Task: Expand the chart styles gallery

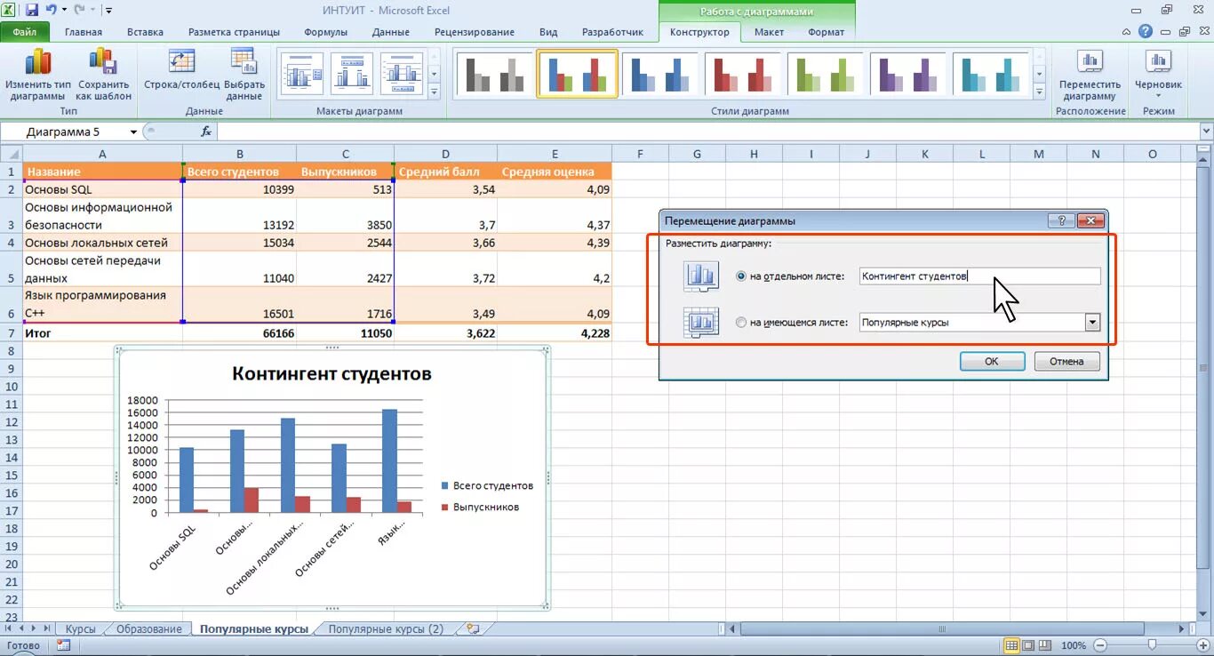Action: [x=1039, y=92]
